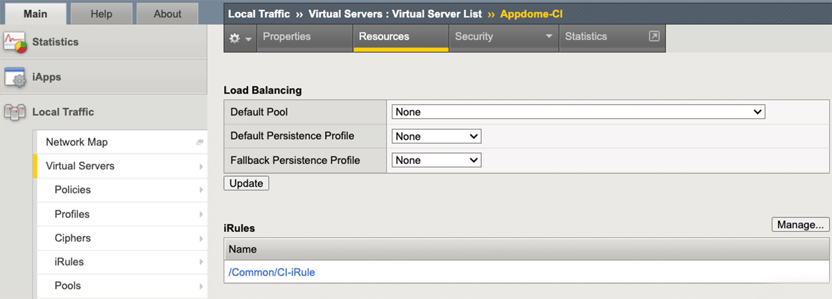
Task: Click the Local Traffic servers icon
Action: [x=15, y=112]
